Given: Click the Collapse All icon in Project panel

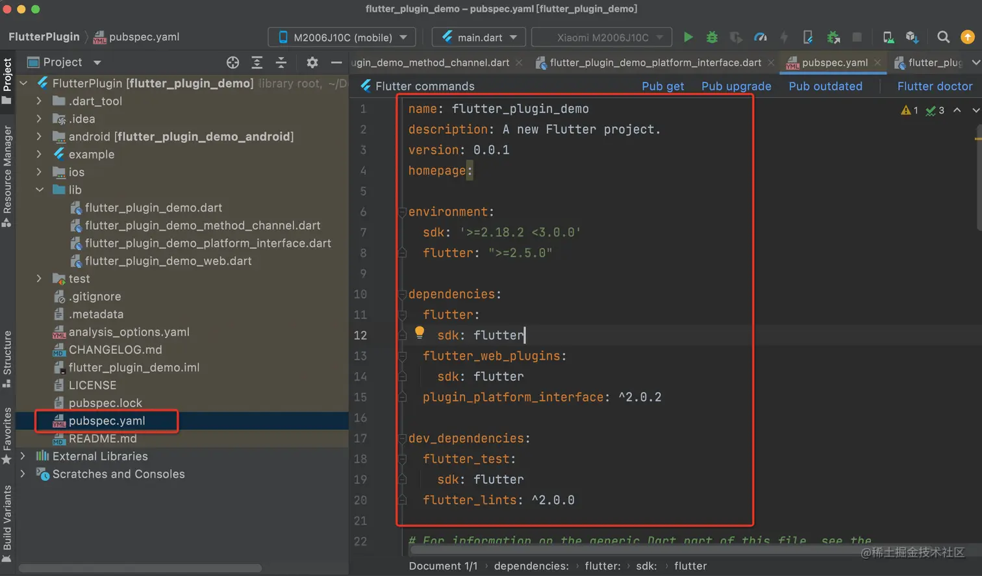Looking at the screenshot, I should [x=281, y=62].
